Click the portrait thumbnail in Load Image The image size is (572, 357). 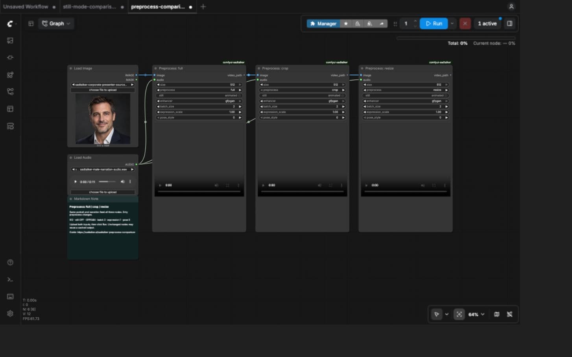point(103,119)
